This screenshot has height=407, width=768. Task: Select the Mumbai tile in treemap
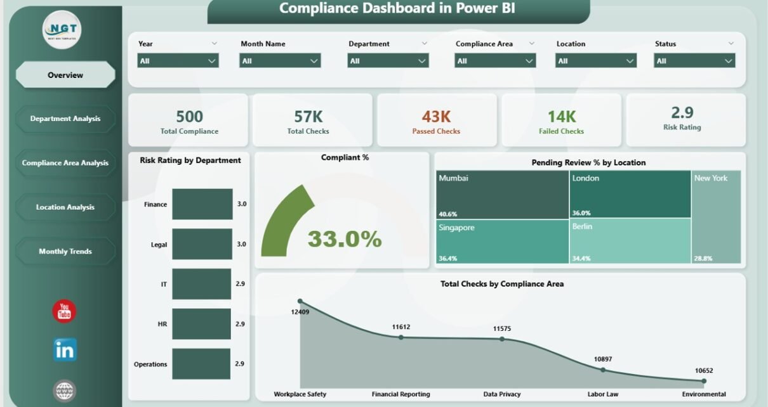501,194
